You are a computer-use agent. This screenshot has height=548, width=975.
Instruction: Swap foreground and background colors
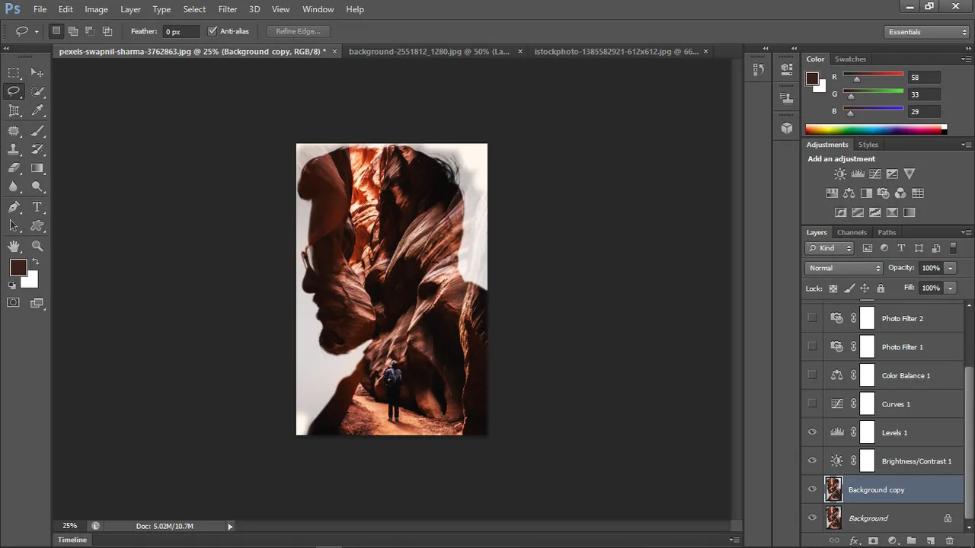point(35,262)
